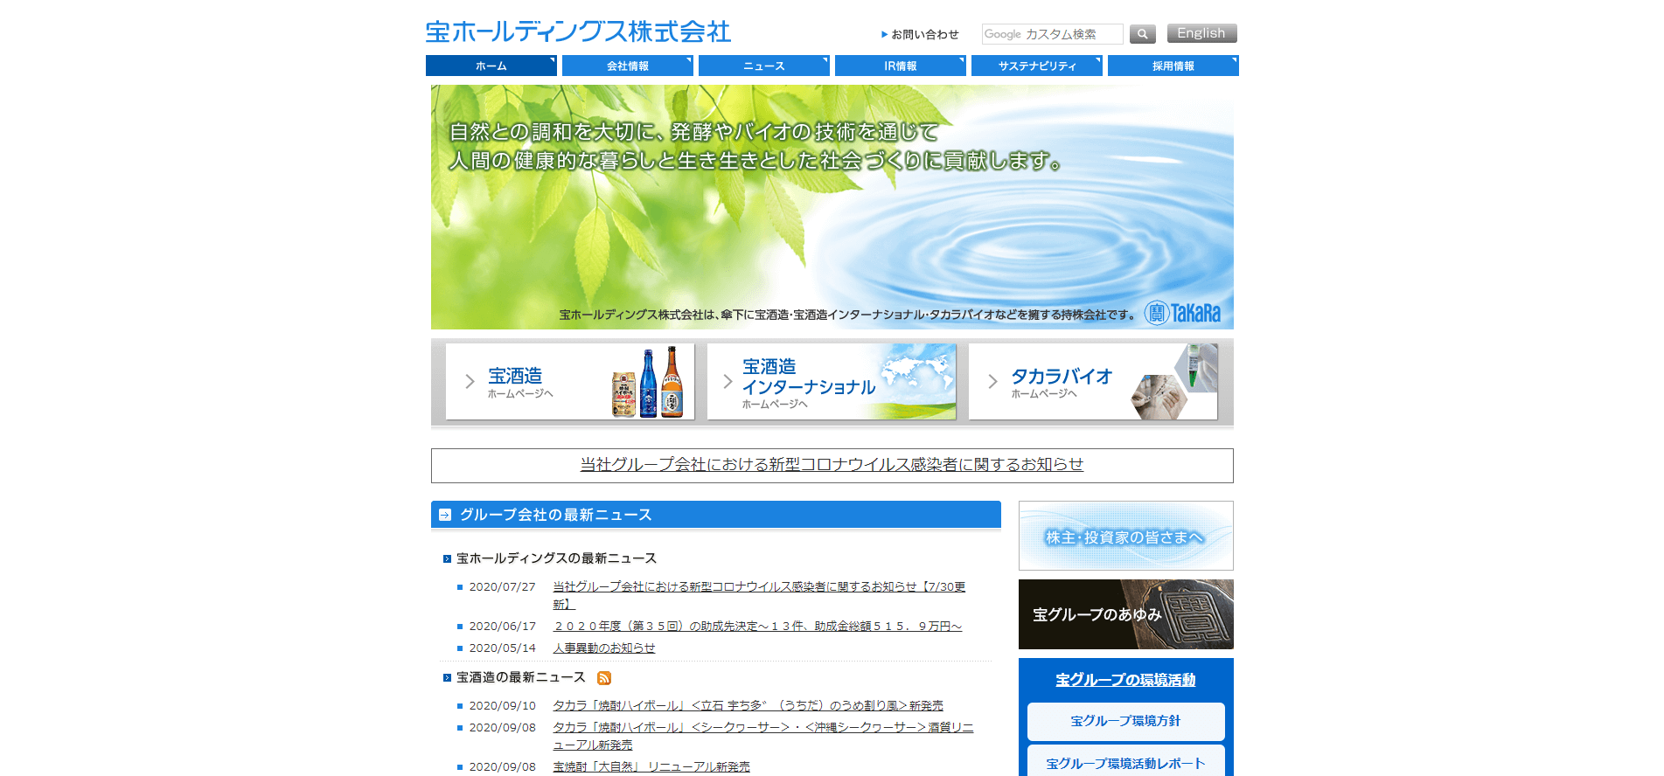This screenshot has width=1664, height=776.
Task: Open the coronavirus notice link in the box
Action: tap(832, 465)
